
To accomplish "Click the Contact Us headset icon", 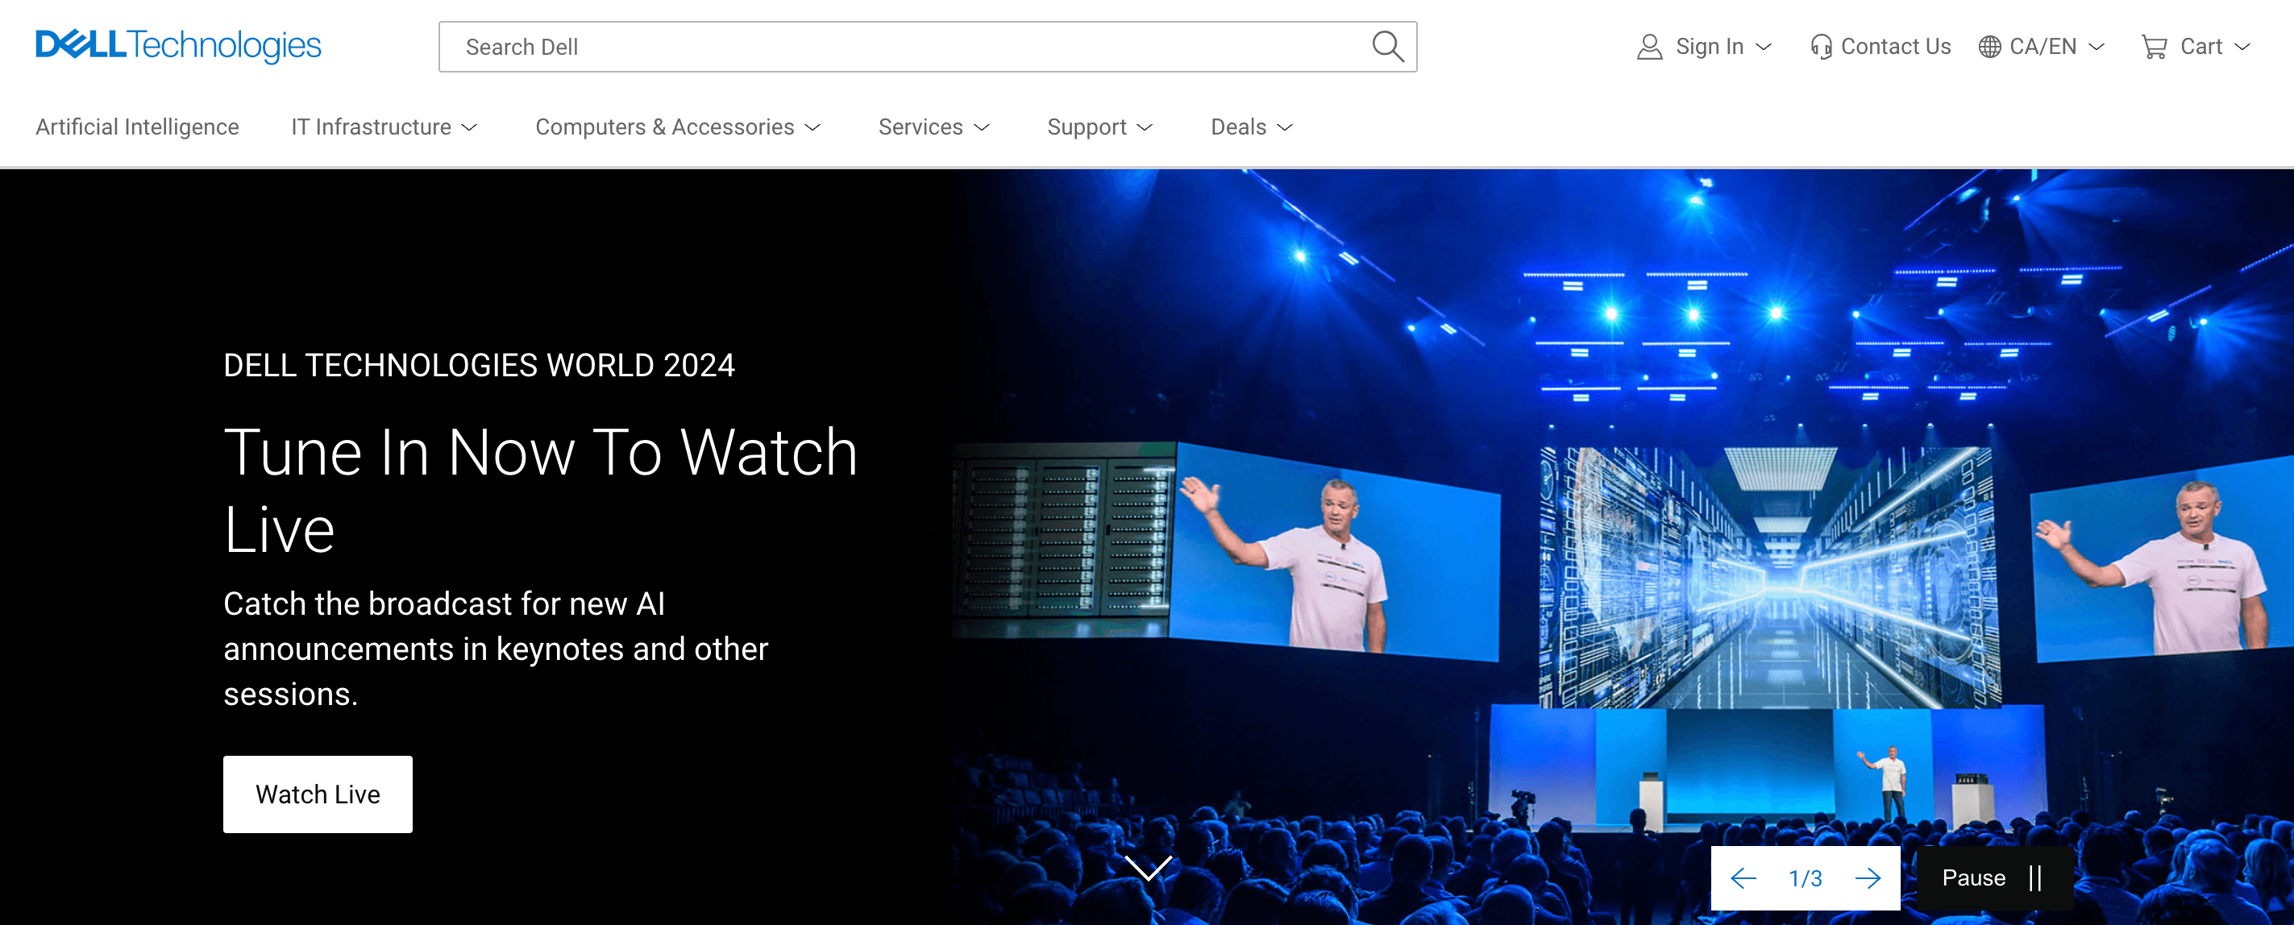I will pos(1820,48).
